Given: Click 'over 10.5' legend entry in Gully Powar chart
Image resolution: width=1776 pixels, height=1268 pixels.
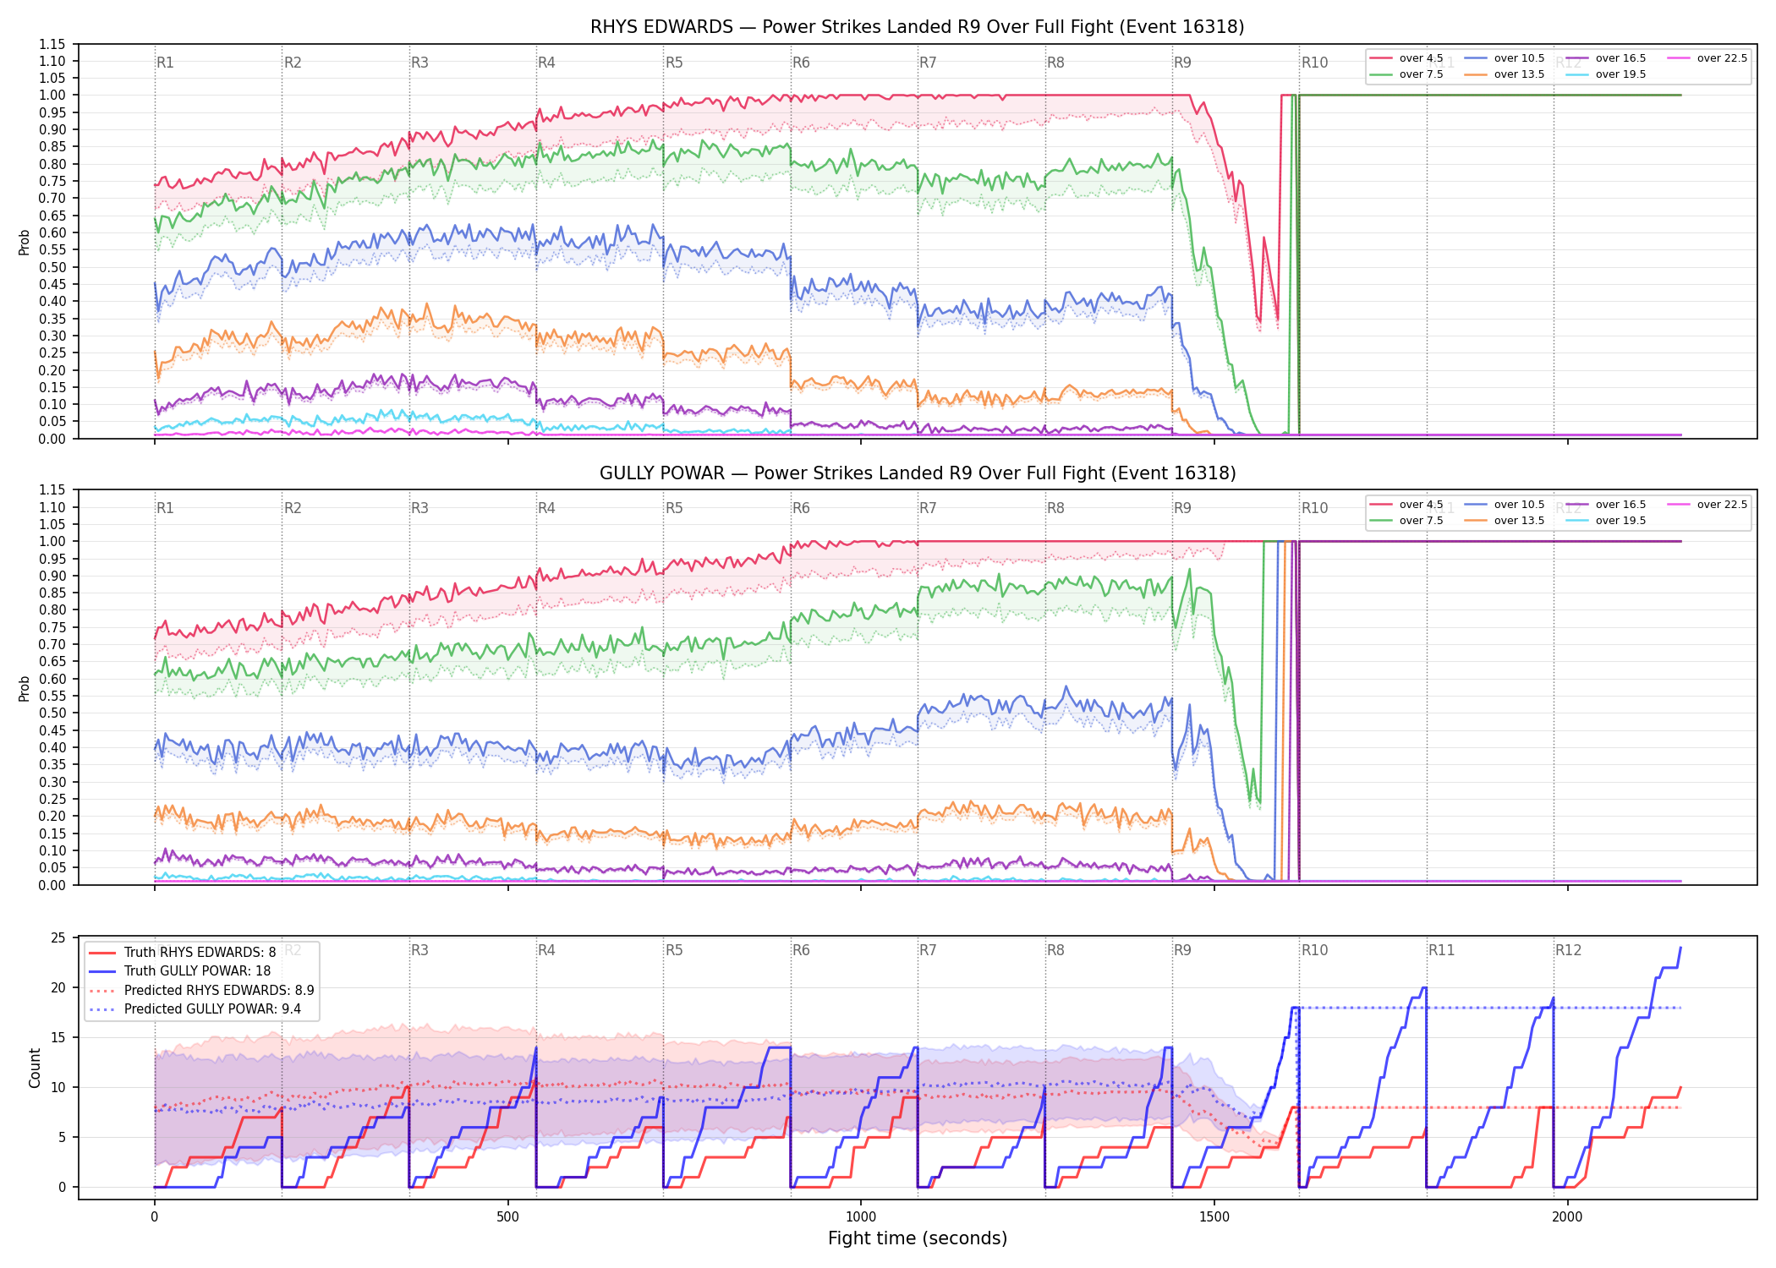Looking at the screenshot, I should click(1504, 505).
